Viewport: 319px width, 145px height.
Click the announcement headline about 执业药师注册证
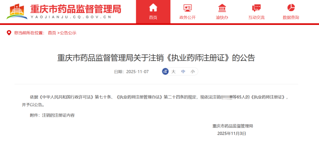coord(156,58)
